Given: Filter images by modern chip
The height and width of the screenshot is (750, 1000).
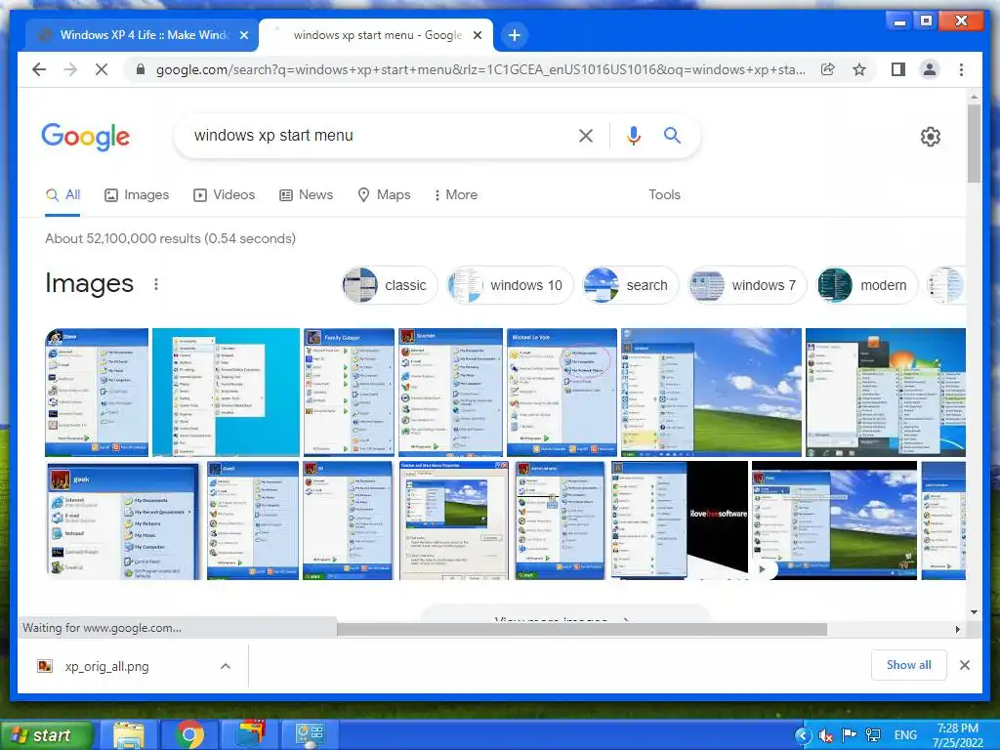Looking at the screenshot, I should [x=867, y=285].
